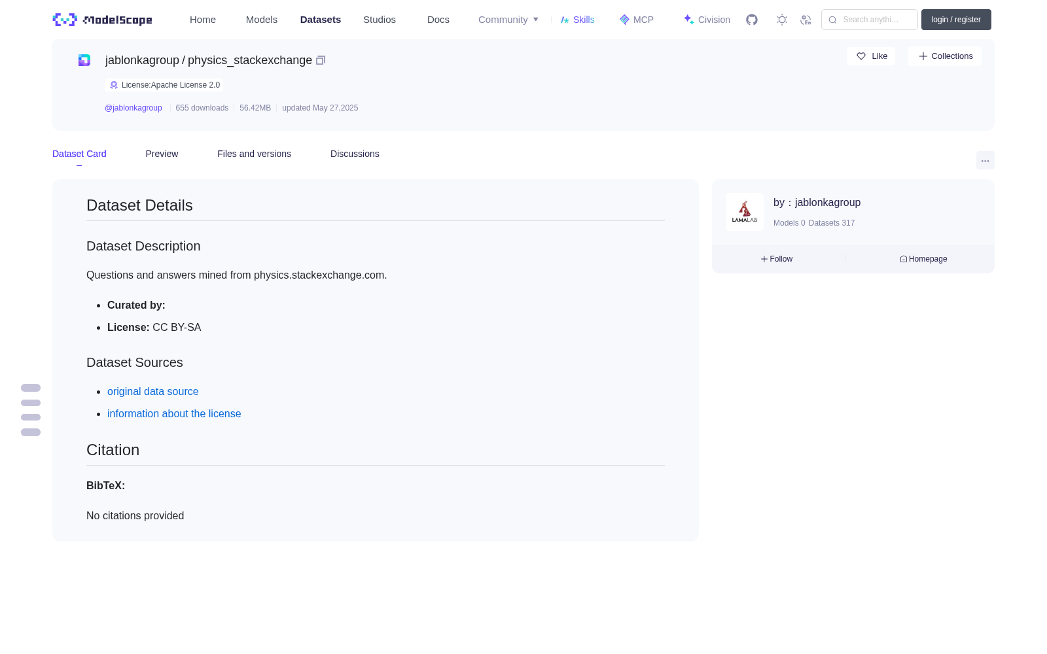This screenshot has width=1047, height=654.
Task: Click the heart Like button
Action: (871, 56)
